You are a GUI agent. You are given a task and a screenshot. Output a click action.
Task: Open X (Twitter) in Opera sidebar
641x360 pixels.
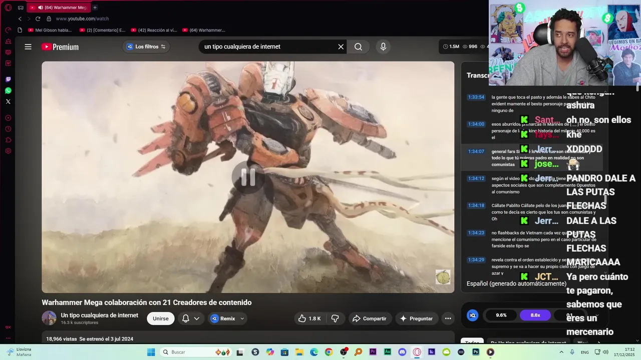pyautogui.click(x=8, y=101)
